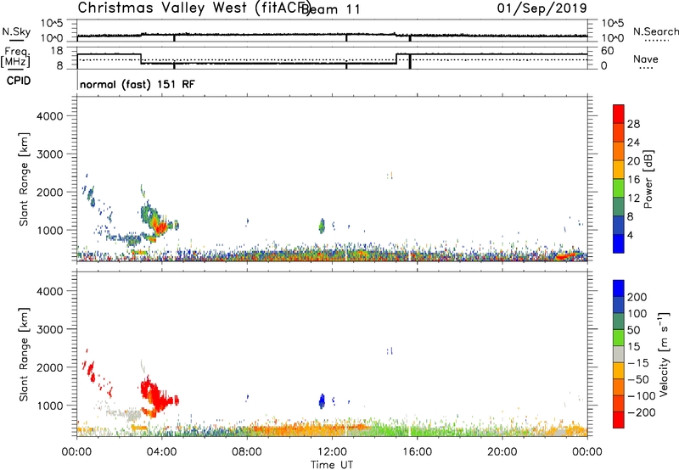Click the "3000" tick label of the power panel
679x470 pixels.
49,154
